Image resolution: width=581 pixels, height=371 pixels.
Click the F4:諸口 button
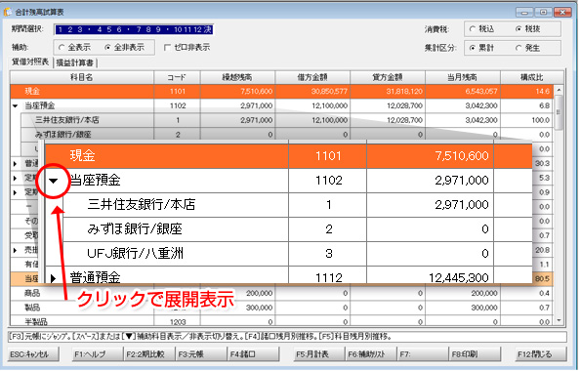coord(253,354)
